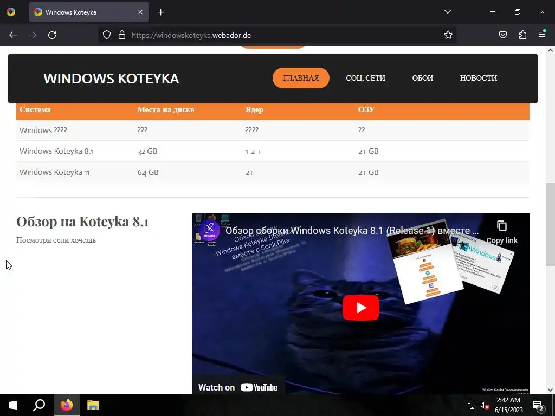
Task: Click the muted volume tray icon
Action: pos(485,405)
